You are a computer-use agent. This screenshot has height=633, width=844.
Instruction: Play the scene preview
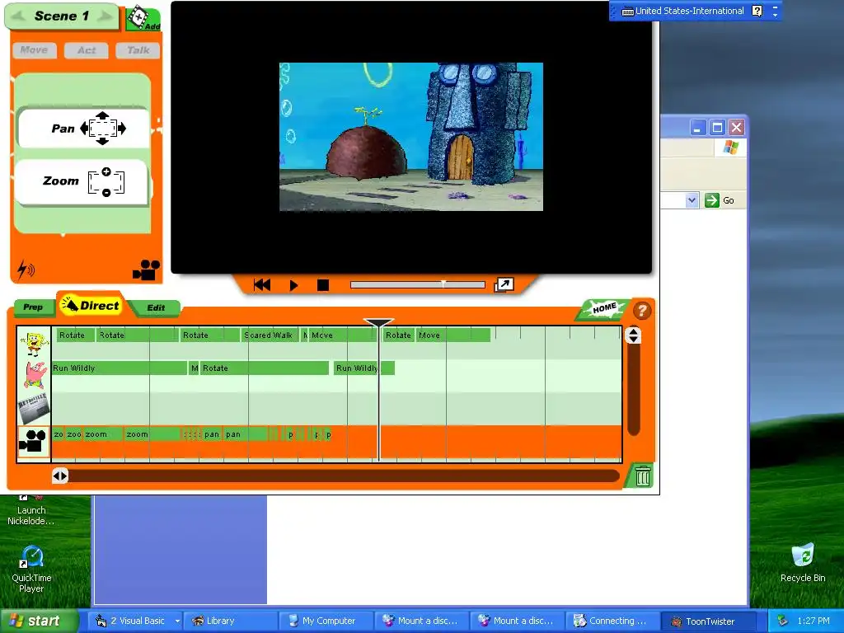(293, 284)
